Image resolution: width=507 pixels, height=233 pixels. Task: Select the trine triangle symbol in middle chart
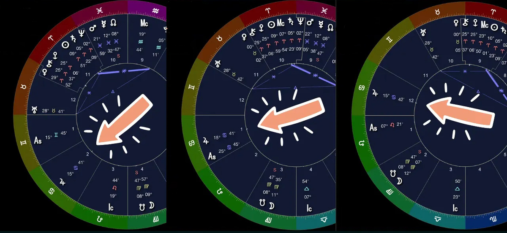[295, 88]
